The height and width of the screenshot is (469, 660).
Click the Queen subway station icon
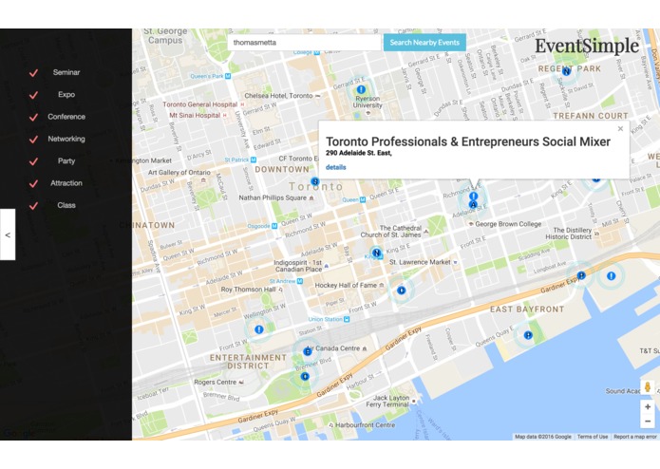(362, 199)
